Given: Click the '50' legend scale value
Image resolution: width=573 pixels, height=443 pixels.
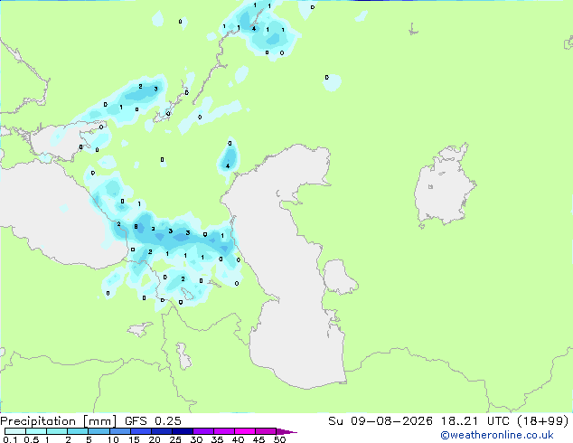Looking at the screenshot, I should 280,439.
